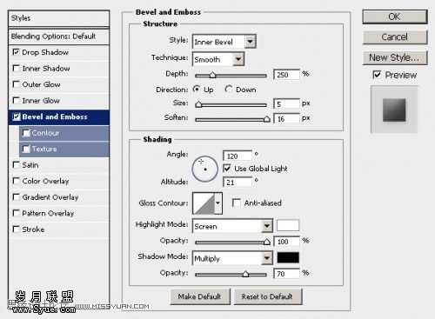The image size is (435, 319).
Task: Enable the Outer Glow checkbox
Action: point(17,84)
